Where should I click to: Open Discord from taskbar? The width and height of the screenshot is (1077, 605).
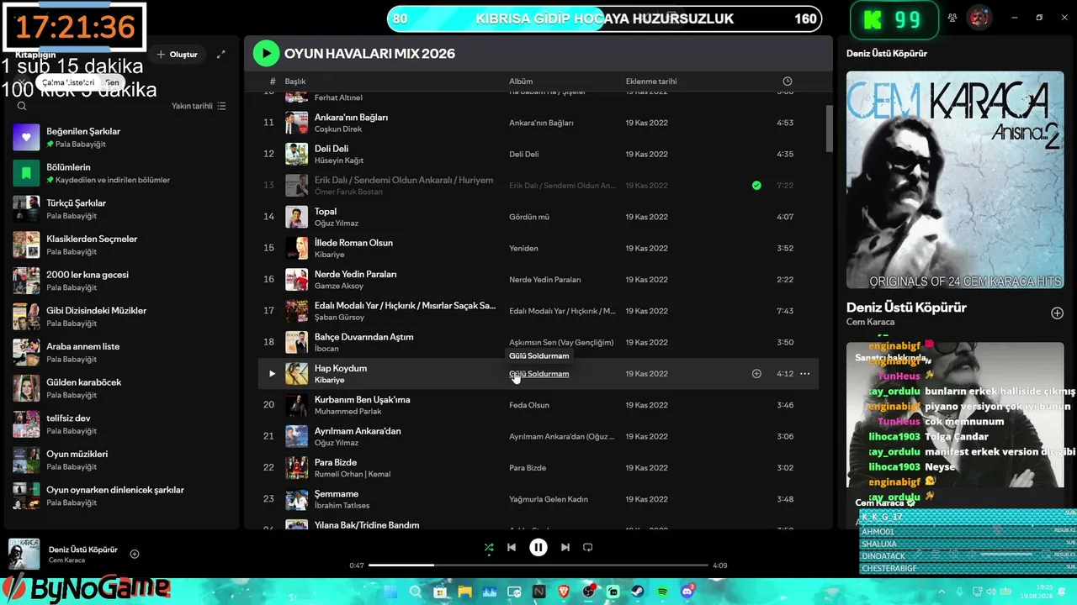point(687,592)
